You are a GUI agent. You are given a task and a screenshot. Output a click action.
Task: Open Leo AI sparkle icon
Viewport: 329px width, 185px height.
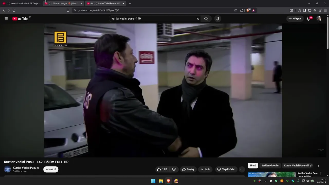coord(315,10)
